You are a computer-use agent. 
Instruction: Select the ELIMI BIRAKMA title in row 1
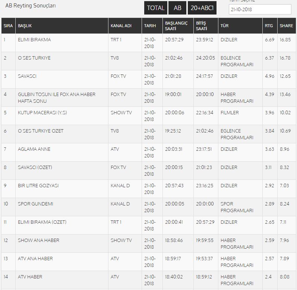[x=34, y=40]
